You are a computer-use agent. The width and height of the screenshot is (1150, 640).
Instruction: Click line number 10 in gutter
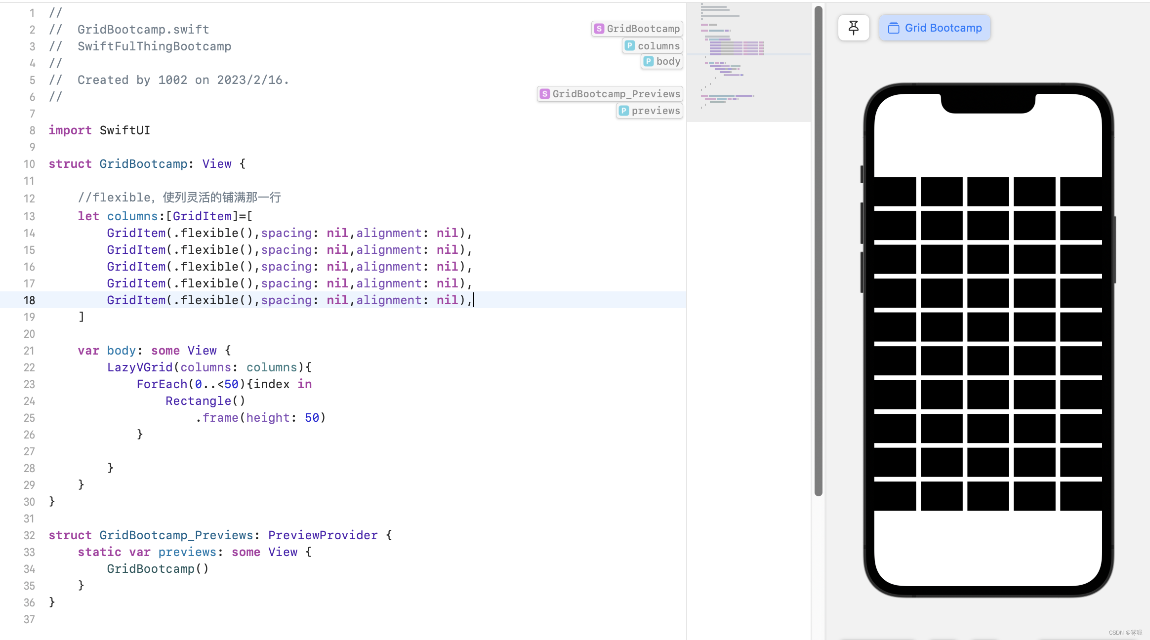point(29,164)
